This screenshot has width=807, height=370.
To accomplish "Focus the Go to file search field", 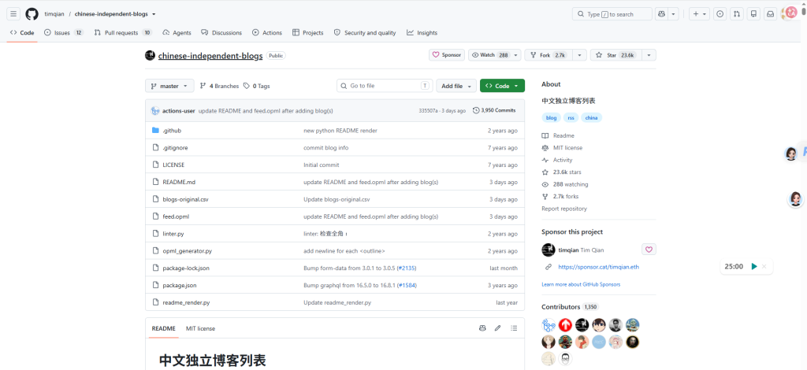I will coord(385,86).
